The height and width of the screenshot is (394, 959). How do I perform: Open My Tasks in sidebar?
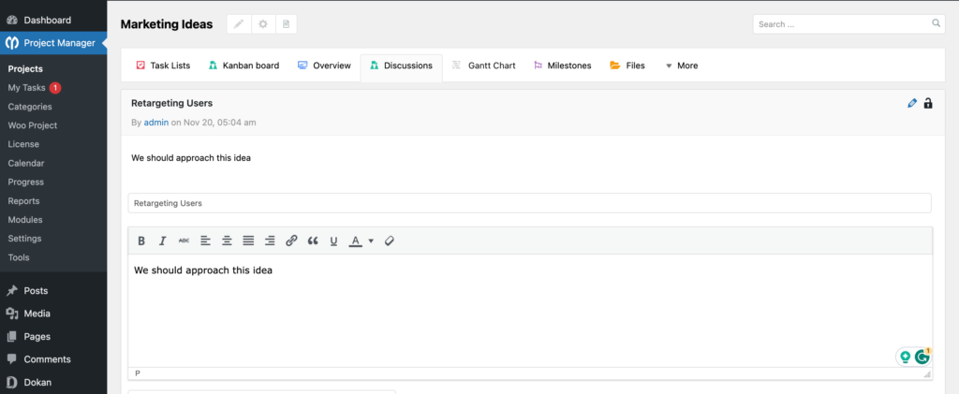coord(26,88)
